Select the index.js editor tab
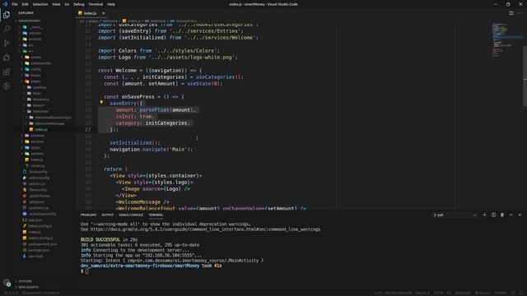The height and width of the screenshot is (296, 527). [90, 13]
